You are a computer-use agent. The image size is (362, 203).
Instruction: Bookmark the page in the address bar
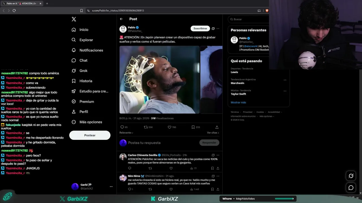[x=81, y=10]
